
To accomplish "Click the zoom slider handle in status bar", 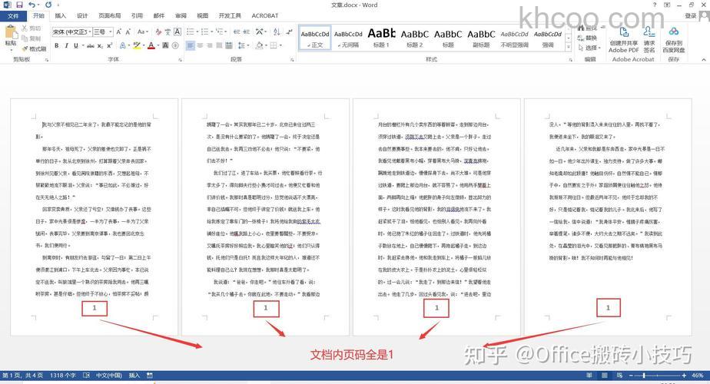I will 644,376.
